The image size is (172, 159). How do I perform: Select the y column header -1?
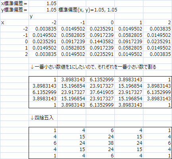[72, 23]
